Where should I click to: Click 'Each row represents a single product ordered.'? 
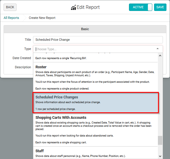62,89
